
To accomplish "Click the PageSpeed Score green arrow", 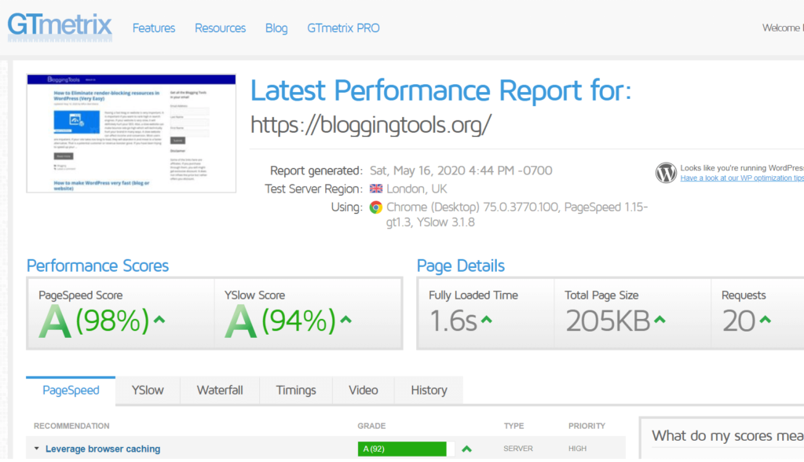I will [159, 321].
